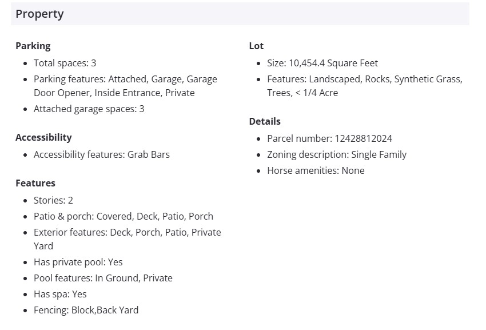
Task: Click the Features heading
Action: [x=35, y=183]
